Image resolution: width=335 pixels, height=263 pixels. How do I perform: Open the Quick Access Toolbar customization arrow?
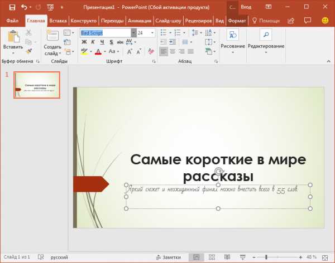point(62,7)
